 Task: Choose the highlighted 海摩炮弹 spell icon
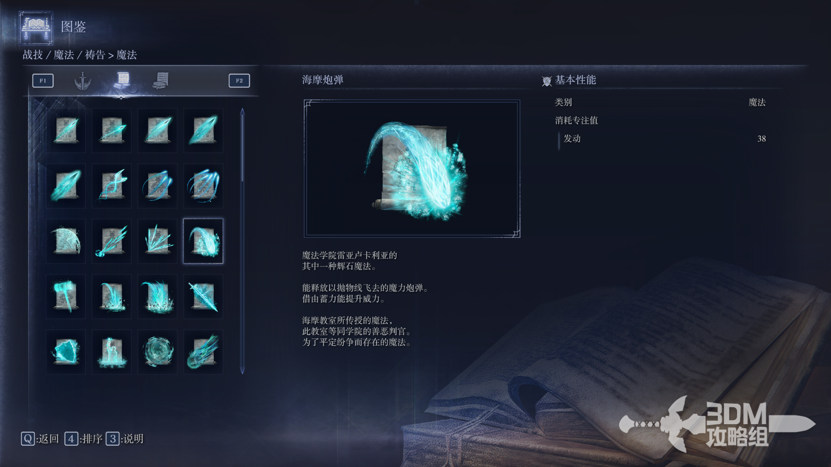click(x=203, y=241)
